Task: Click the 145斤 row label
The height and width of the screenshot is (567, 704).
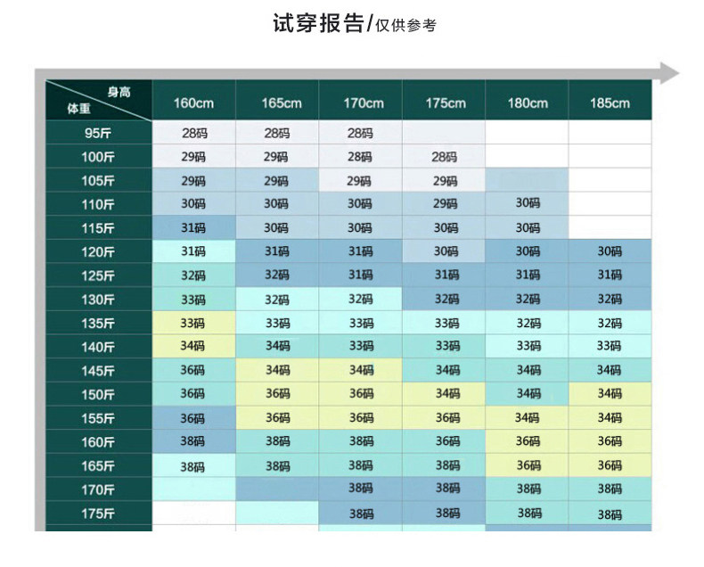Action: 99,370
